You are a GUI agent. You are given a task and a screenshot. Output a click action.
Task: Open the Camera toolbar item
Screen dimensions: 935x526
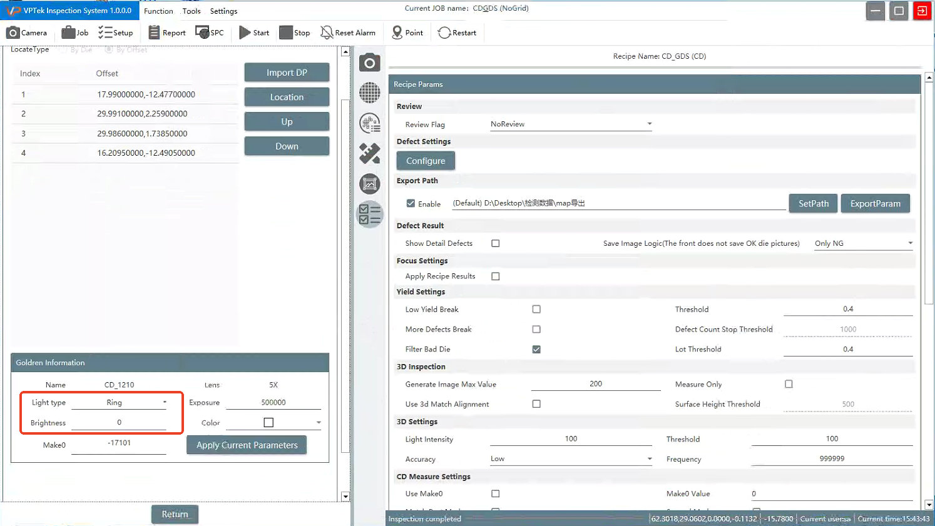point(26,33)
